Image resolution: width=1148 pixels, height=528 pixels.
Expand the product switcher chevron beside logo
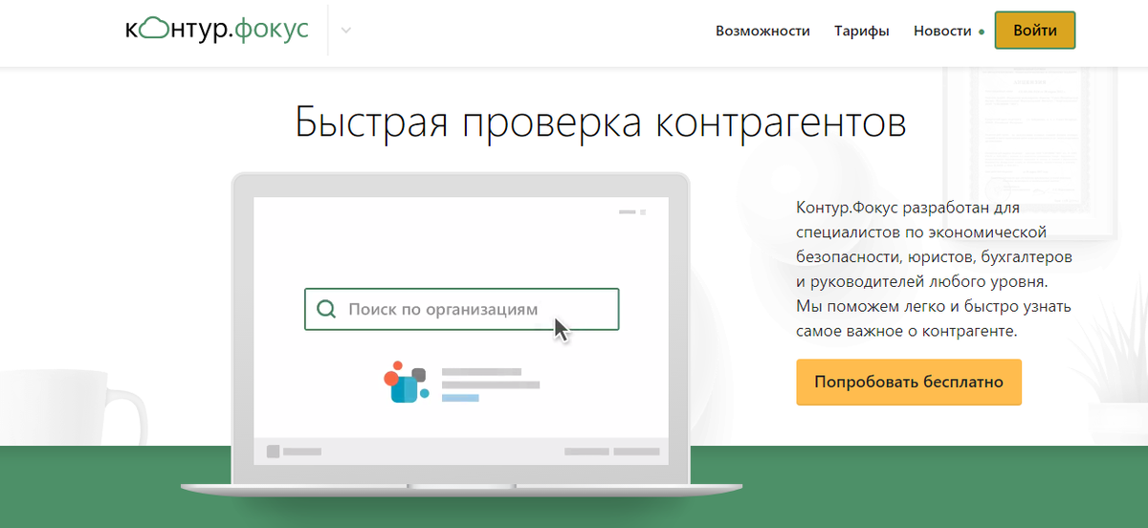click(346, 31)
